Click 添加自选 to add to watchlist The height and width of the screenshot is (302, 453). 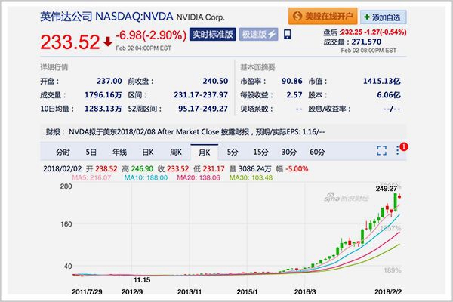coord(384,17)
